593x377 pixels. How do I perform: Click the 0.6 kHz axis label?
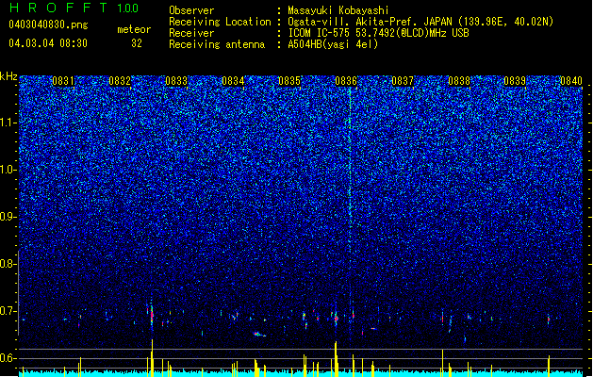[x=8, y=358]
